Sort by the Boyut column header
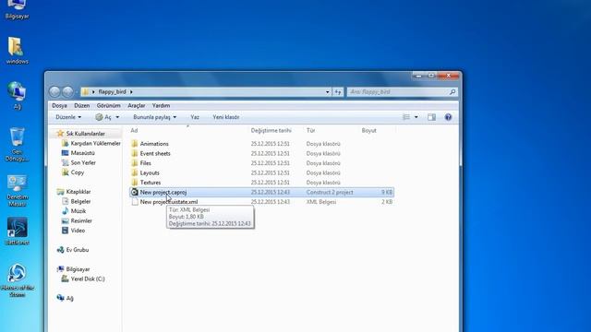The height and width of the screenshot is (332, 591). [369, 131]
